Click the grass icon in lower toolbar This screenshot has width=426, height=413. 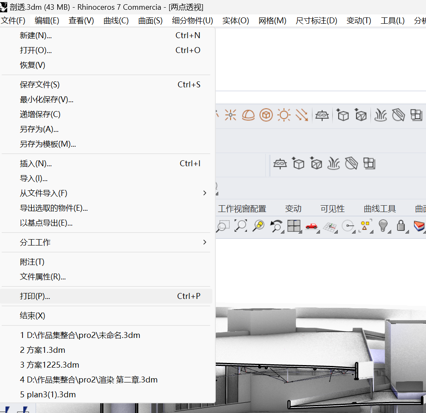coord(334,164)
